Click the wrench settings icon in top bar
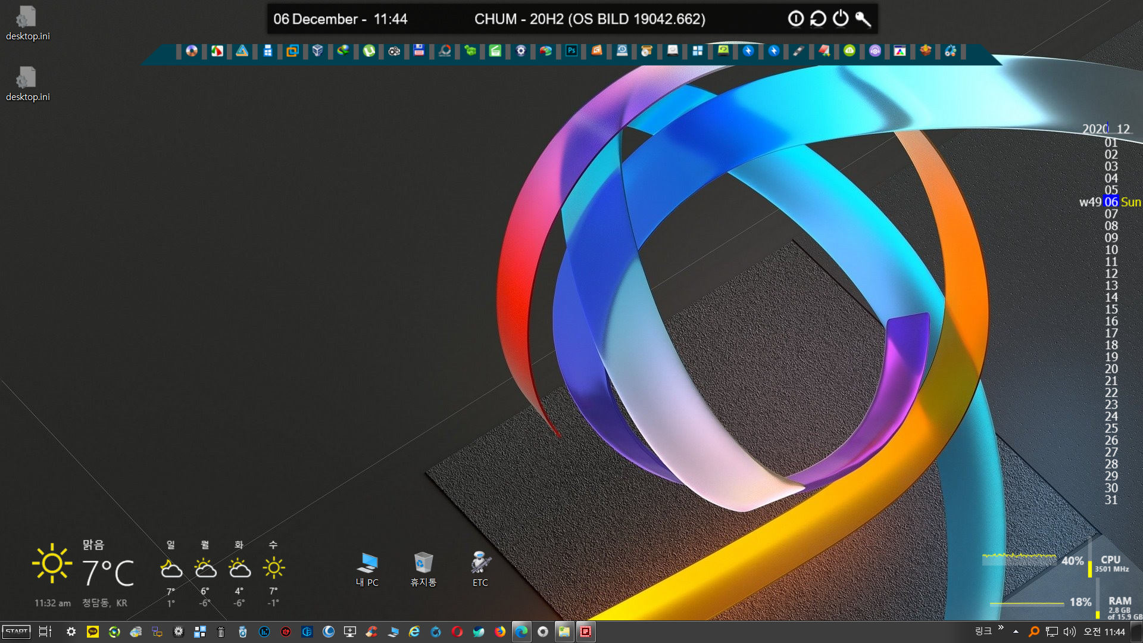Screen dimensions: 1143x643 coord(863,19)
